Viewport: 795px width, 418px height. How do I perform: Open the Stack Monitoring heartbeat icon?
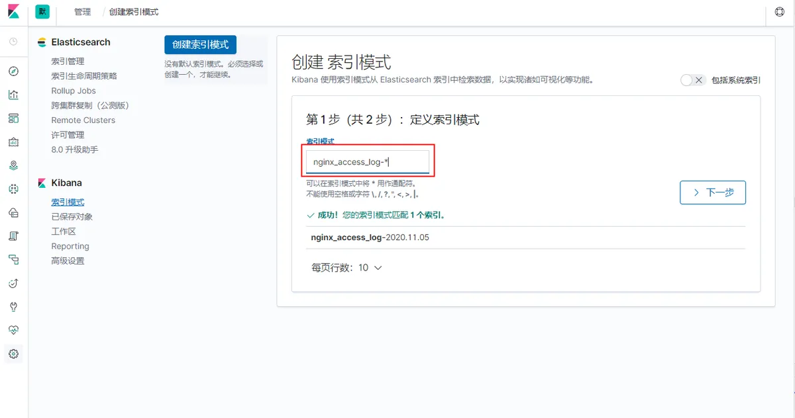pos(13,329)
